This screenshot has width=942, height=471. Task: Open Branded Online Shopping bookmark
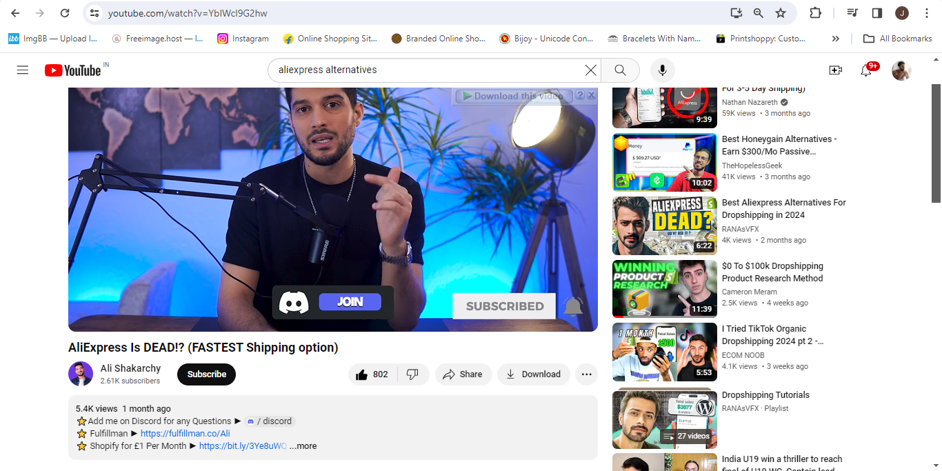pyautogui.click(x=438, y=39)
